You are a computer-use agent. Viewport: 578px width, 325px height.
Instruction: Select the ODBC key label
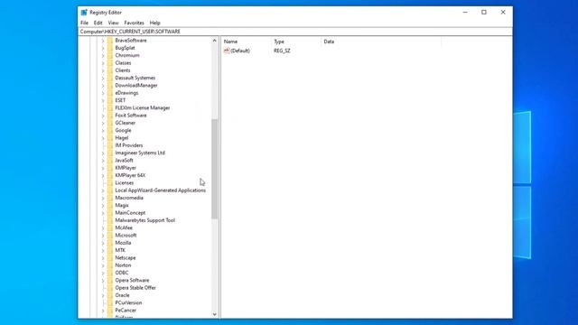tap(122, 273)
